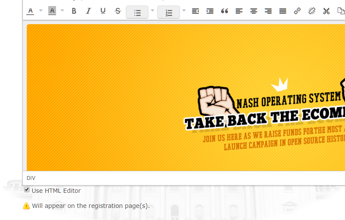Click the banner image in the editor
This screenshot has width=345, height=220.
(x=186, y=97)
